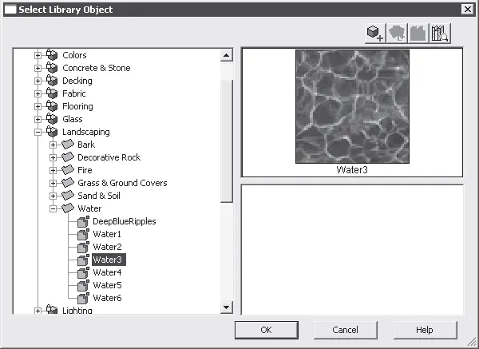Viewport: 479px width, 349px height.
Task: Click the grayed-out plant toolbar icon
Action: [x=397, y=32]
